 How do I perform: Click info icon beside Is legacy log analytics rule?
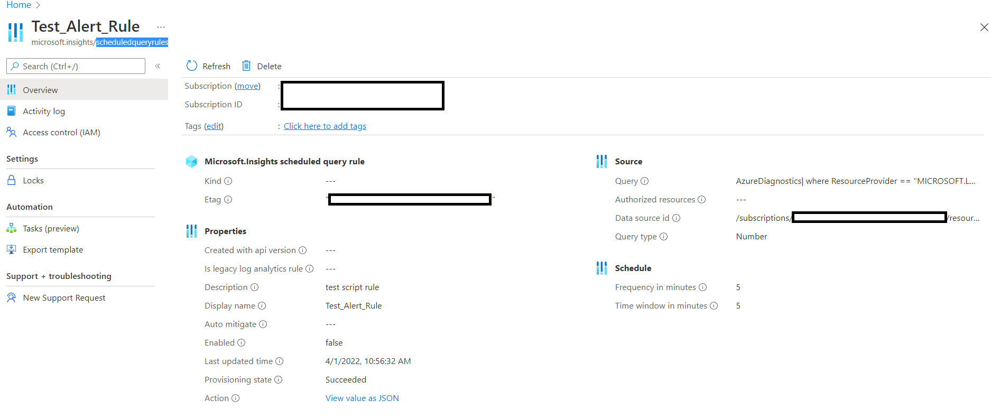(x=310, y=268)
